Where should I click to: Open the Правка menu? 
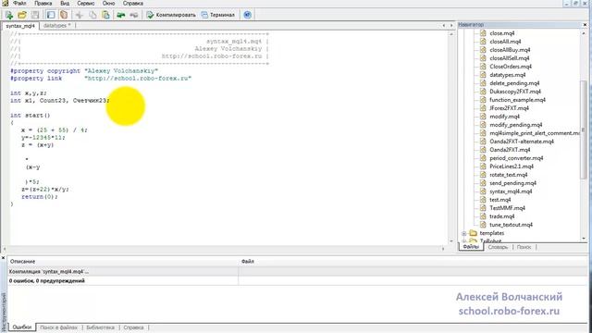[43, 3]
